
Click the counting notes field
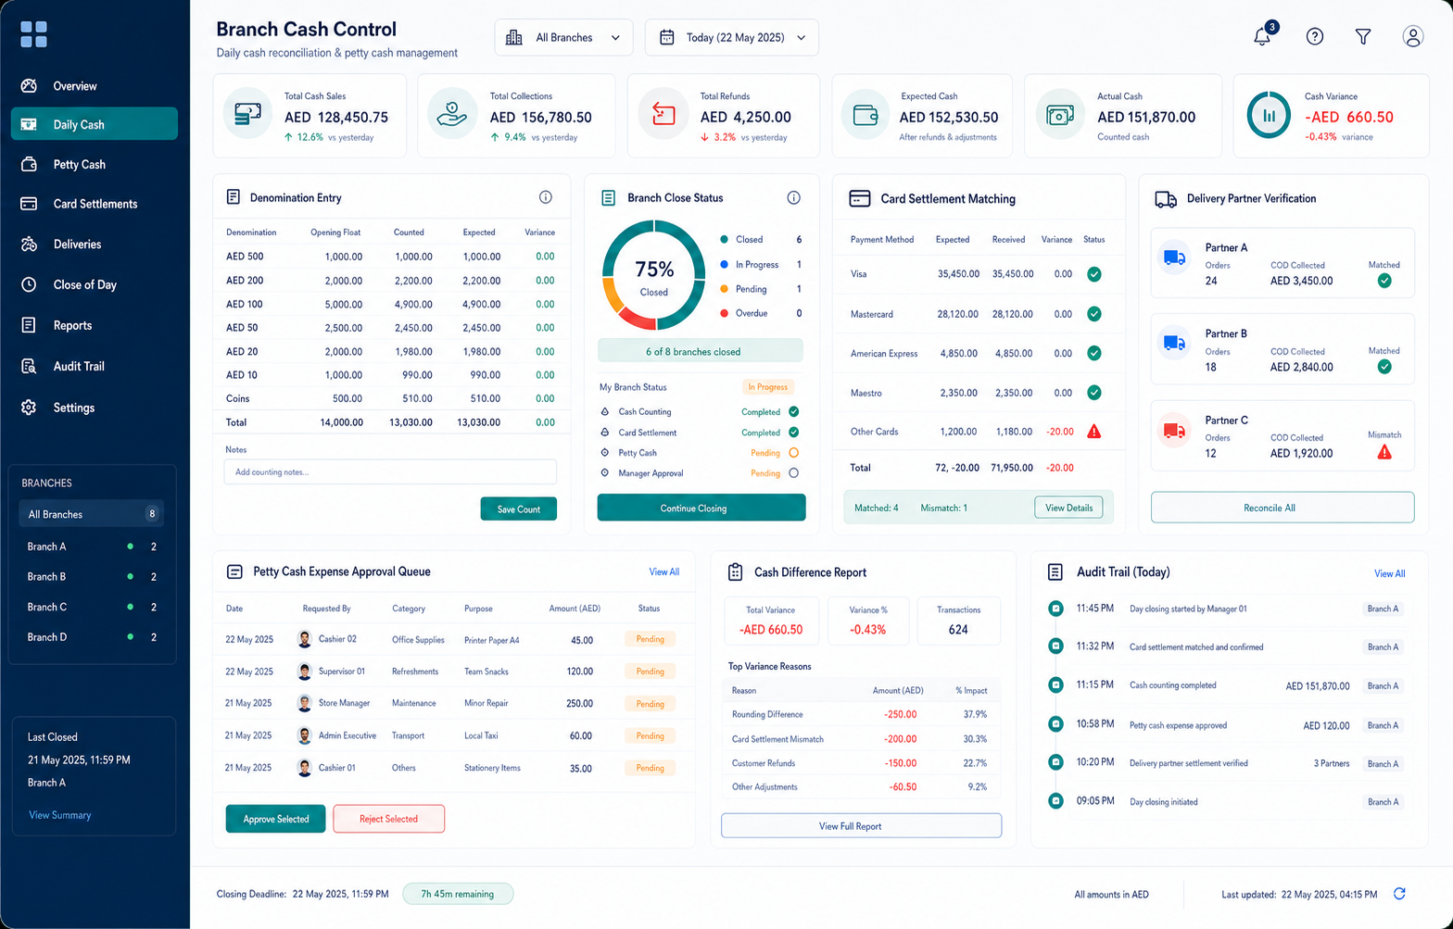click(390, 471)
